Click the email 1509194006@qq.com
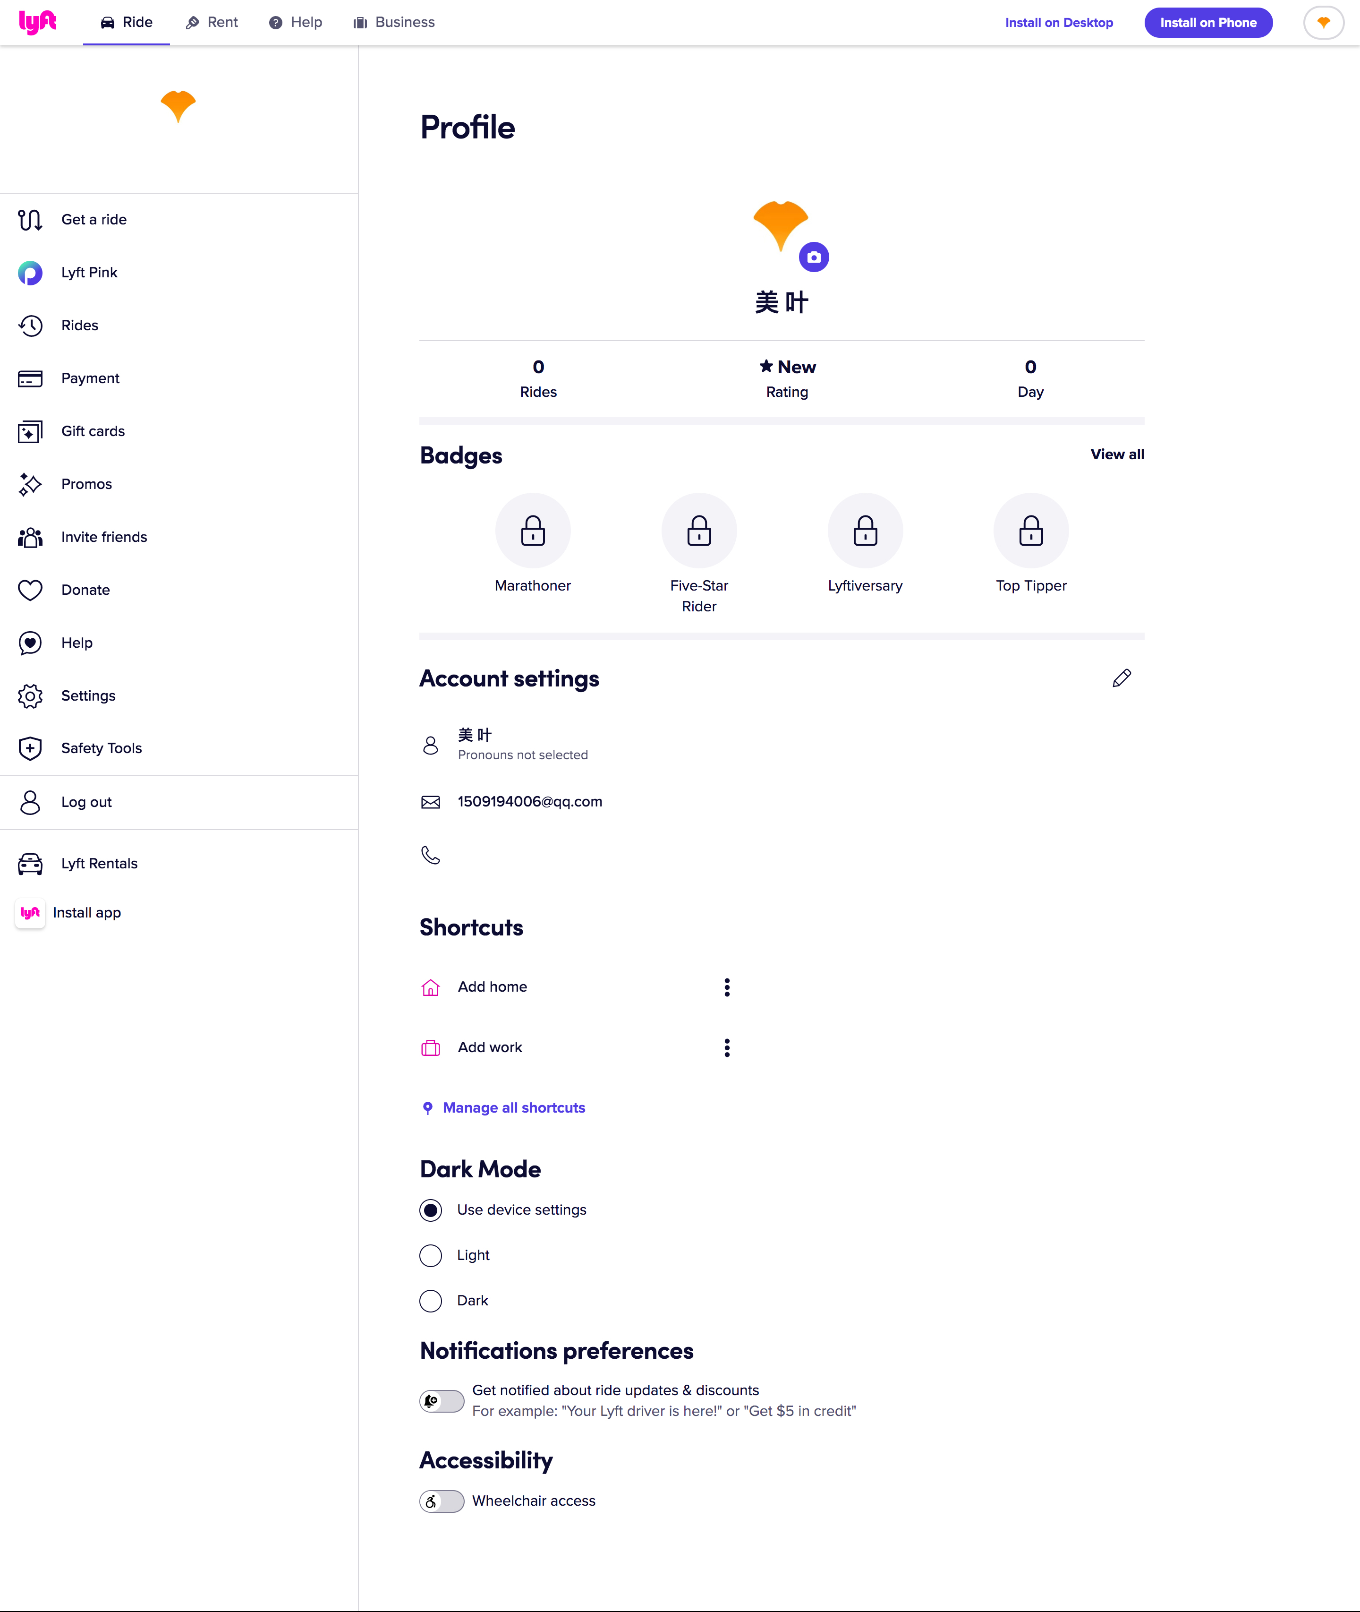Image resolution: width=1360 pixels, height=1612 pixels. (530, 802)
